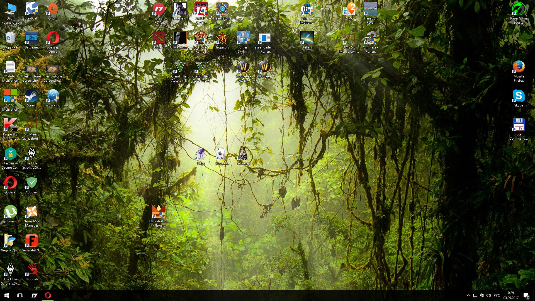The height and width of the screenshot is (301, 535).
Task: Expand hidden system tray icons
Action: click(x=468, y=295)
